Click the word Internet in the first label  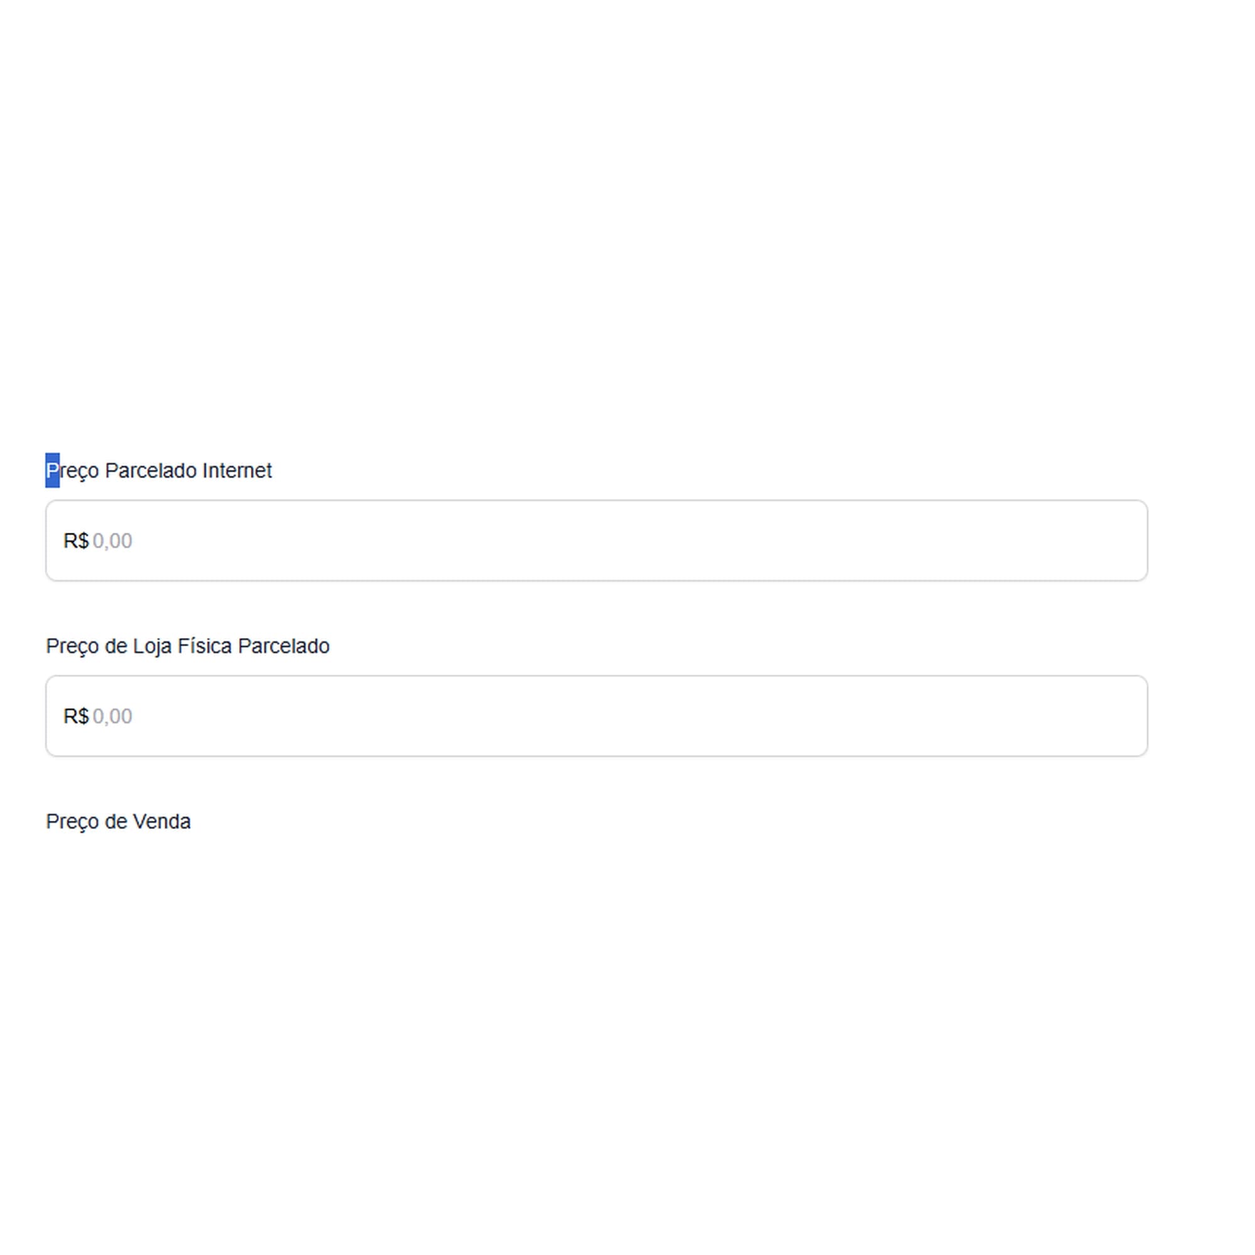237,470
